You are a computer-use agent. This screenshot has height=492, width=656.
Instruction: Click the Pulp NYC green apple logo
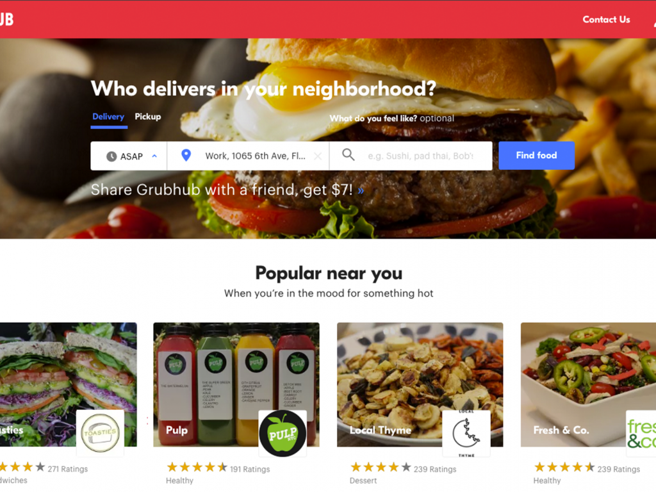coord(283,434)
